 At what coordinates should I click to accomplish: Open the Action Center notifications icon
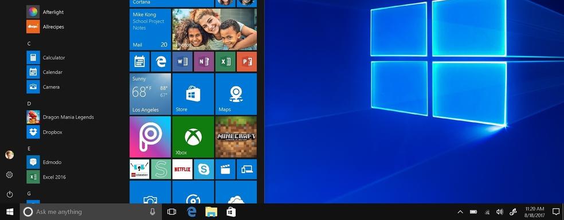click(x=556, y=212)
